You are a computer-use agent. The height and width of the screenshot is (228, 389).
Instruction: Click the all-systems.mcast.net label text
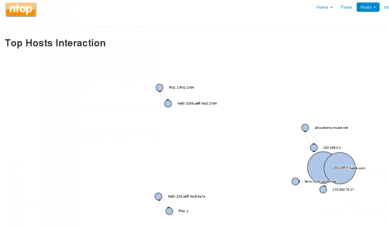click(x=331, y=128)
